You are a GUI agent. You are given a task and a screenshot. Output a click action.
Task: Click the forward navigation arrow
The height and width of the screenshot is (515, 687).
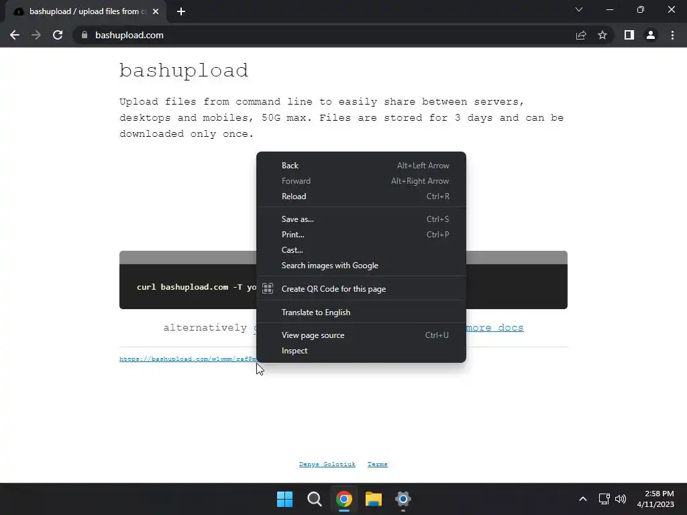coord(36,35)
